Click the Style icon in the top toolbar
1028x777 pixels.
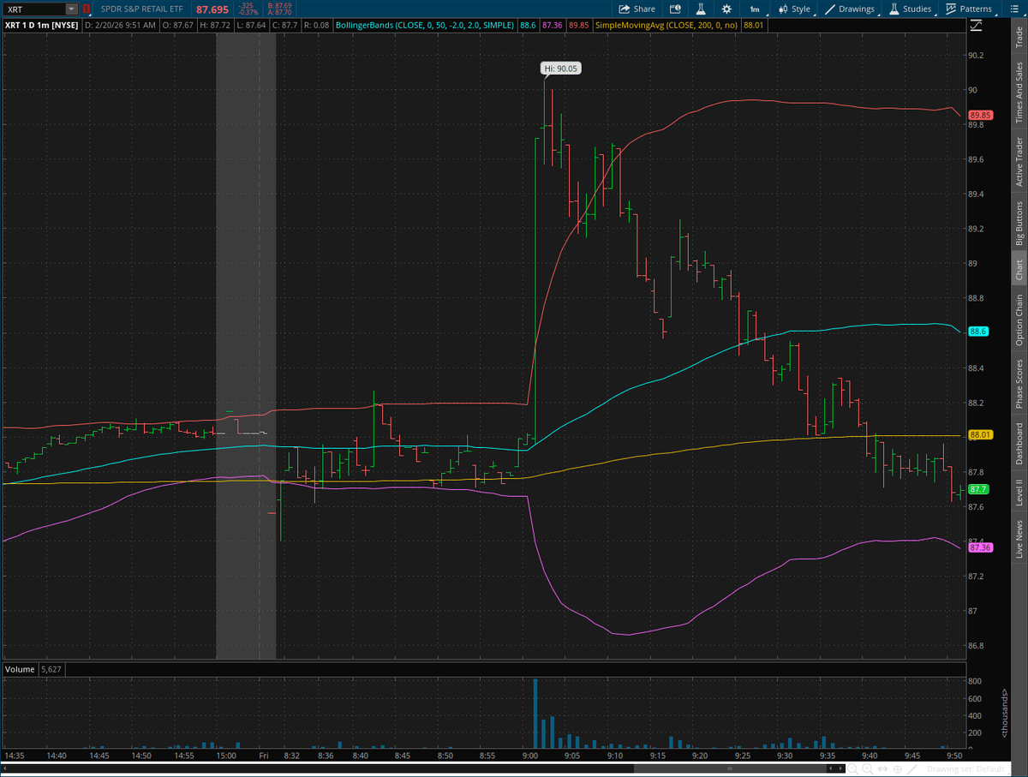click(x=784, y=9)
